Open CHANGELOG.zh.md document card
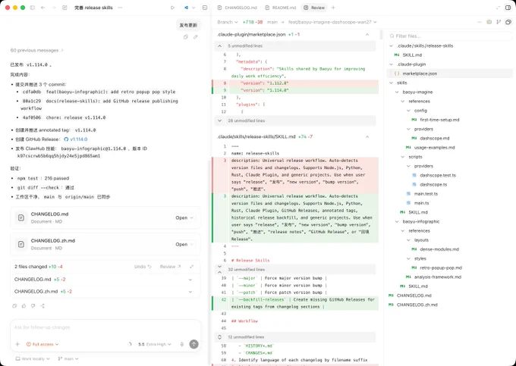The image size is (516, 366). click(x=105, y=244)
